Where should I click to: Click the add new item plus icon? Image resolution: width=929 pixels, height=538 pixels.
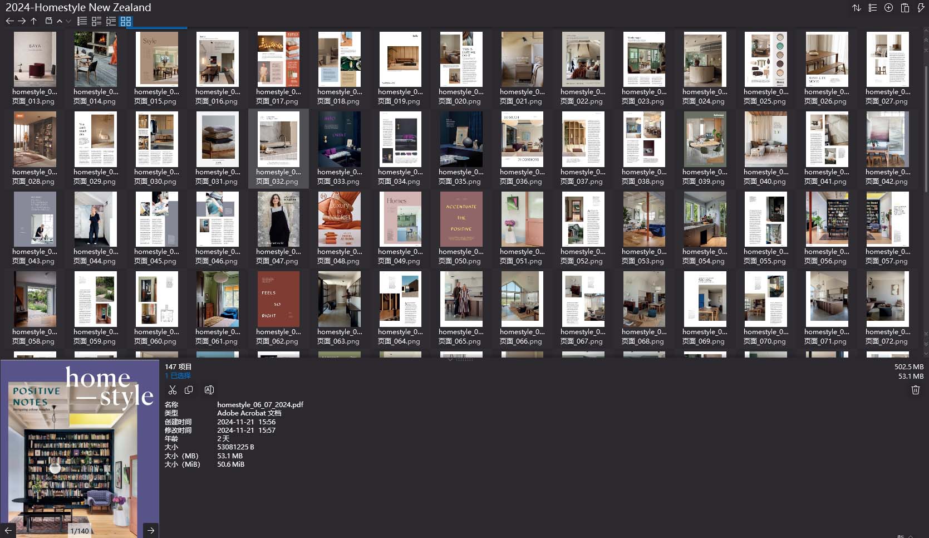(889, 8)
